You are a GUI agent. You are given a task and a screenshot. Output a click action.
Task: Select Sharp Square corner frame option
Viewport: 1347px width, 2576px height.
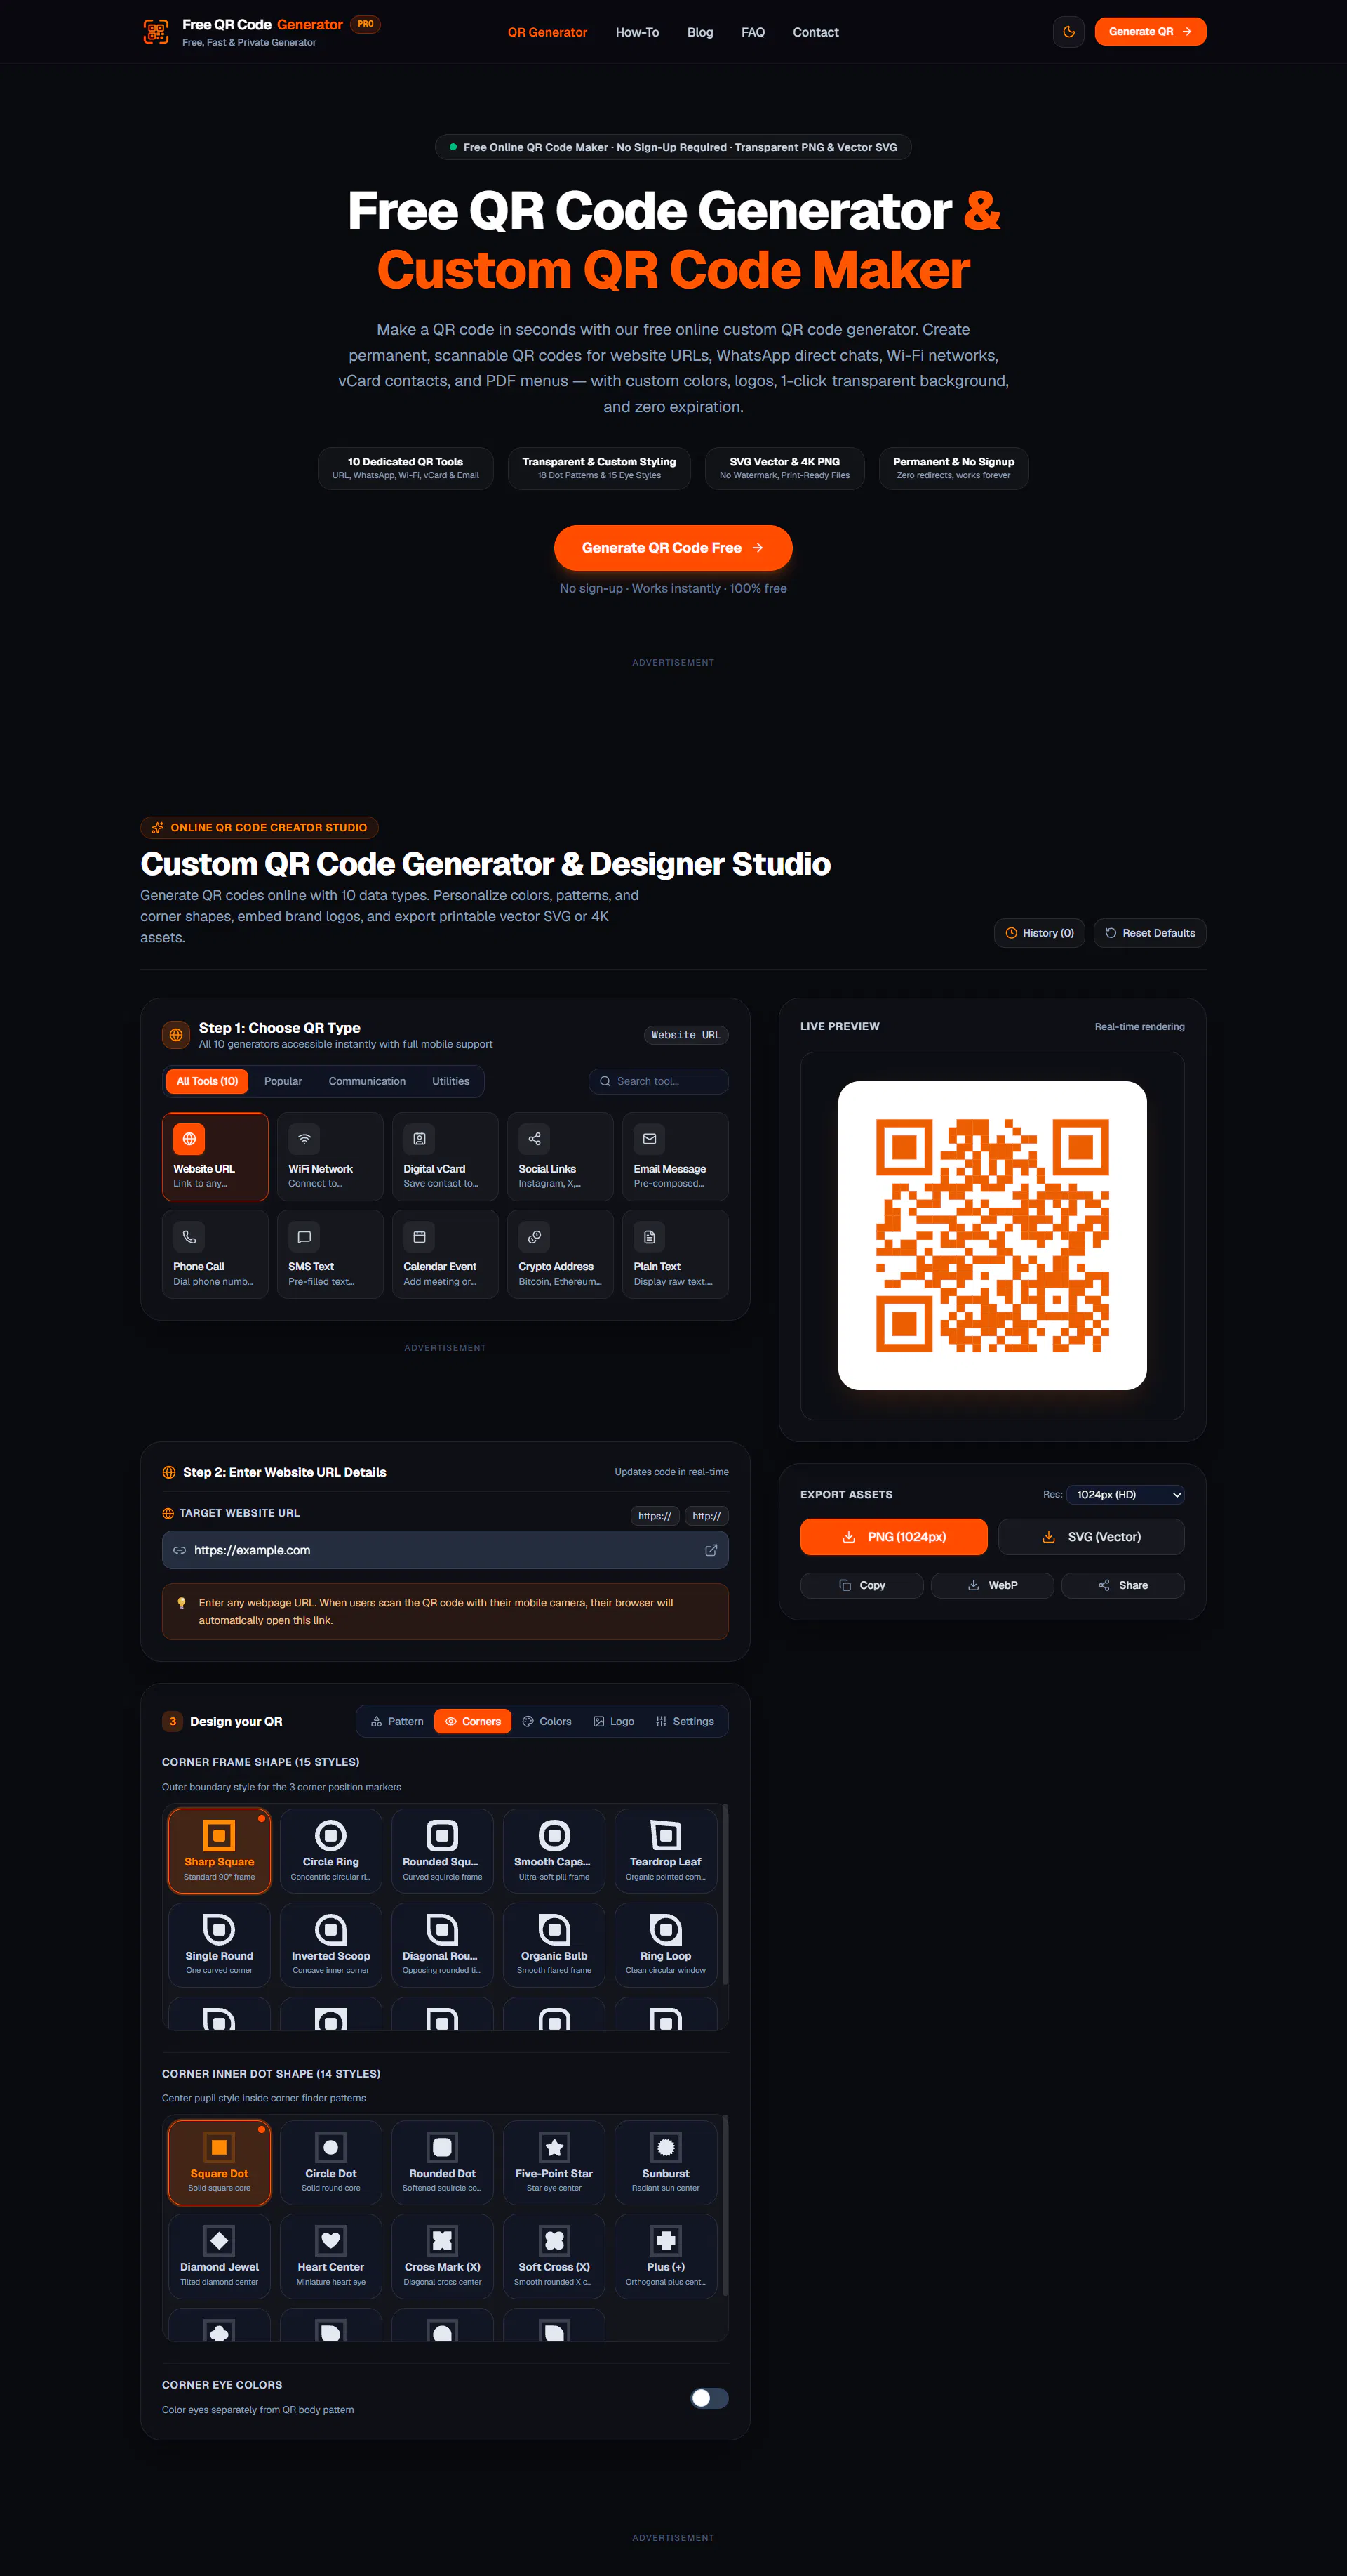coord(219,1850)
